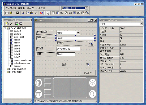
Task: Click the text field T tool icon
Action: (58, 13)
